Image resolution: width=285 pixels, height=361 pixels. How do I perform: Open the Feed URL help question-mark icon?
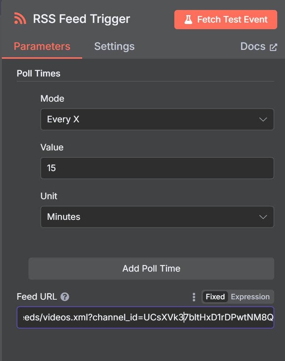[x=65, y=297]
